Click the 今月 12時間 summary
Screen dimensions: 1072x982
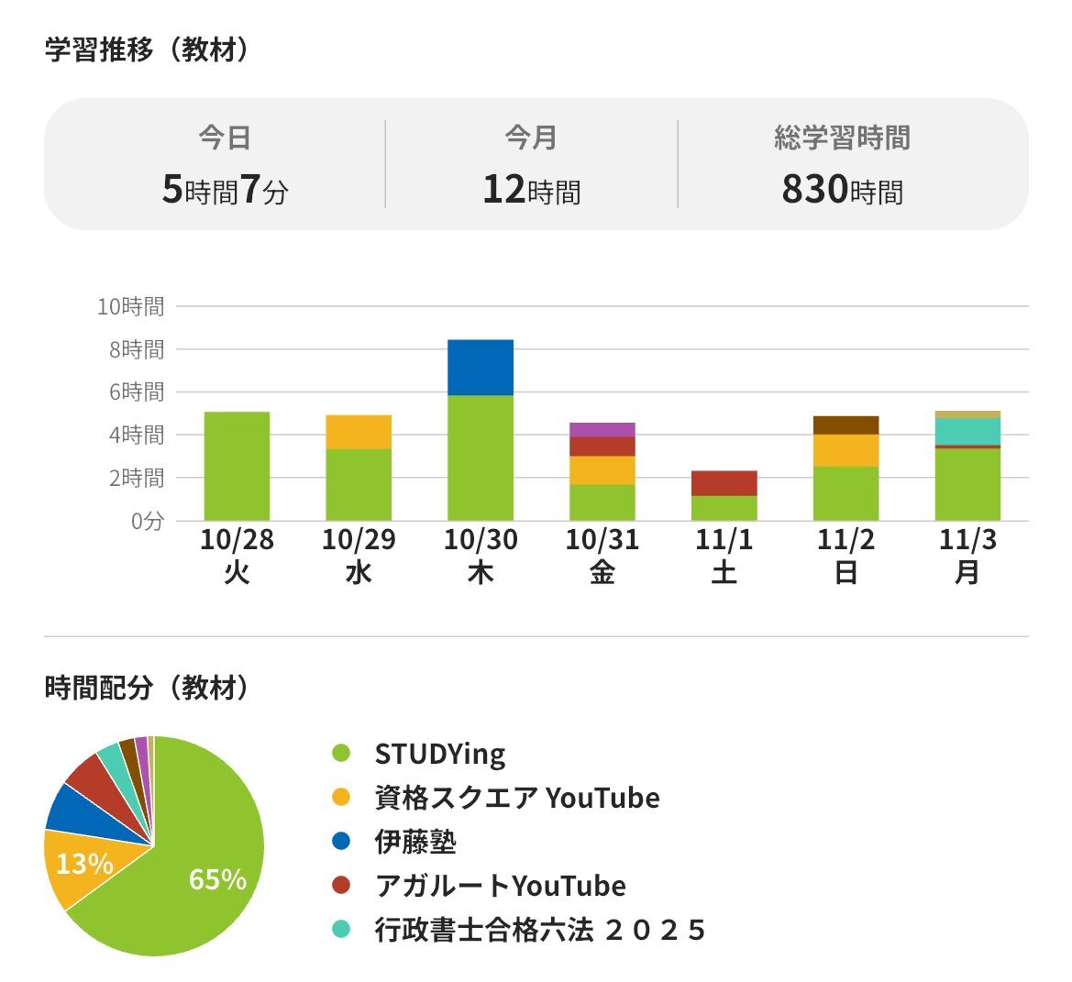coord(531,165)
